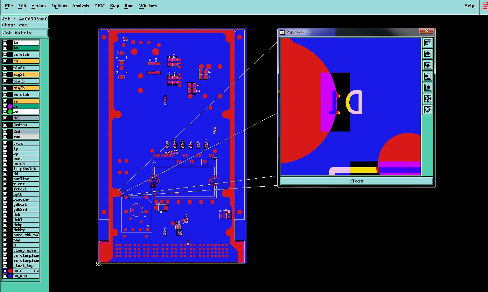488x292 pixels.
Task: Select the 'sig3b' layer name
Action: tap(26, 88)
